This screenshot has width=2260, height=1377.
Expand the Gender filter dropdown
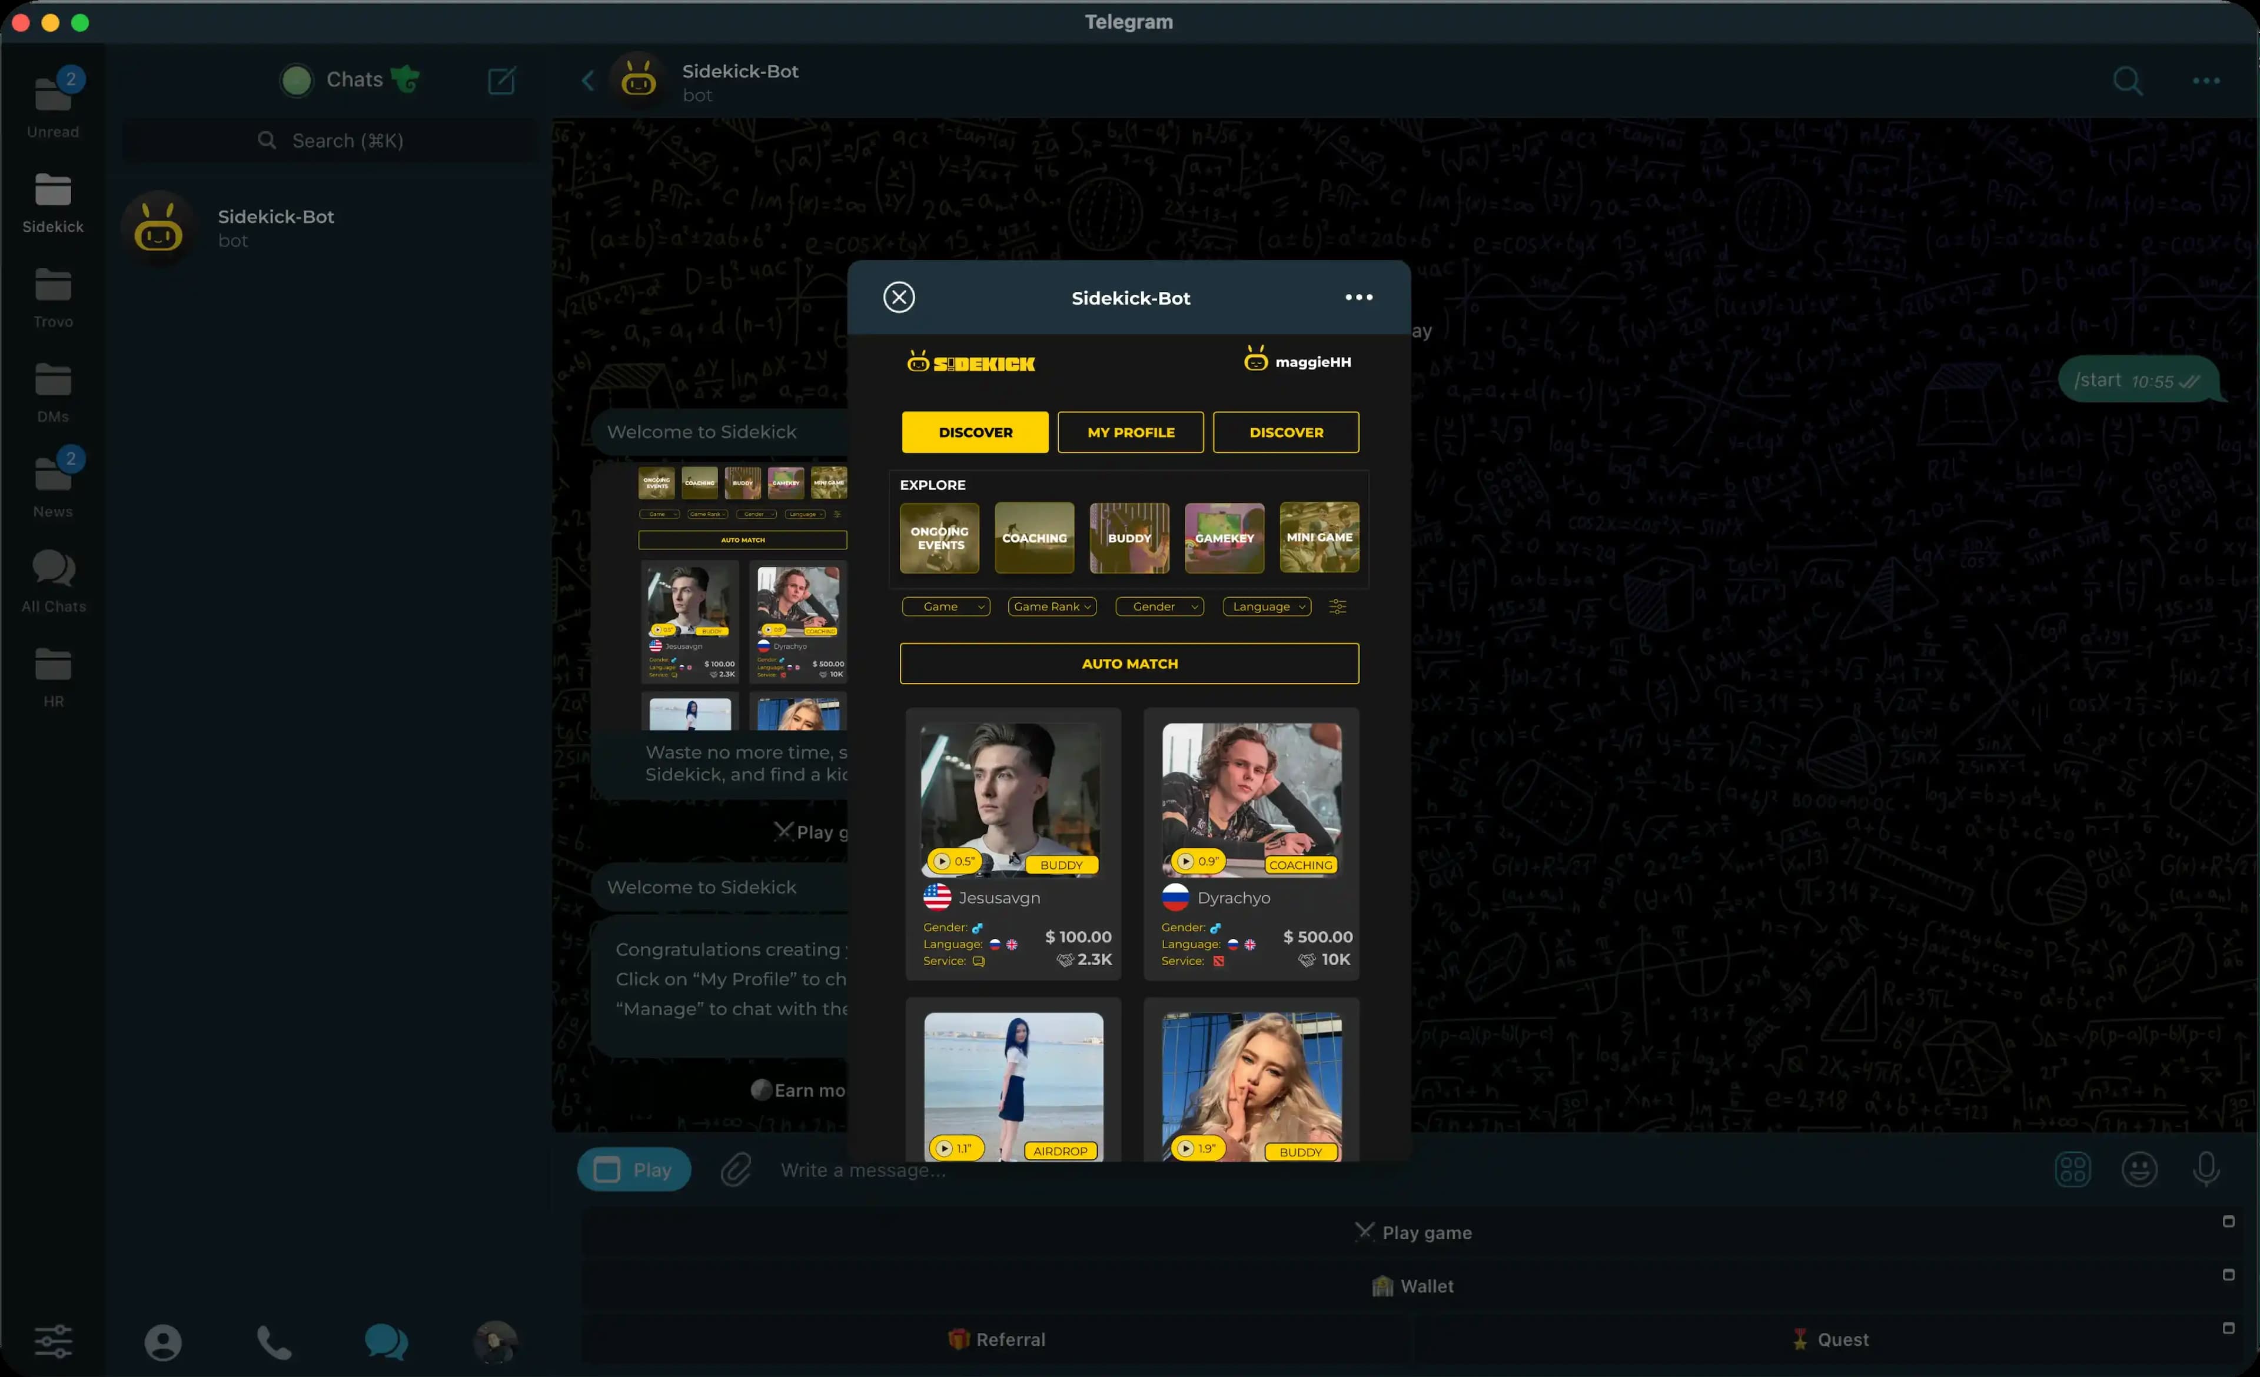pos(1159,606)
